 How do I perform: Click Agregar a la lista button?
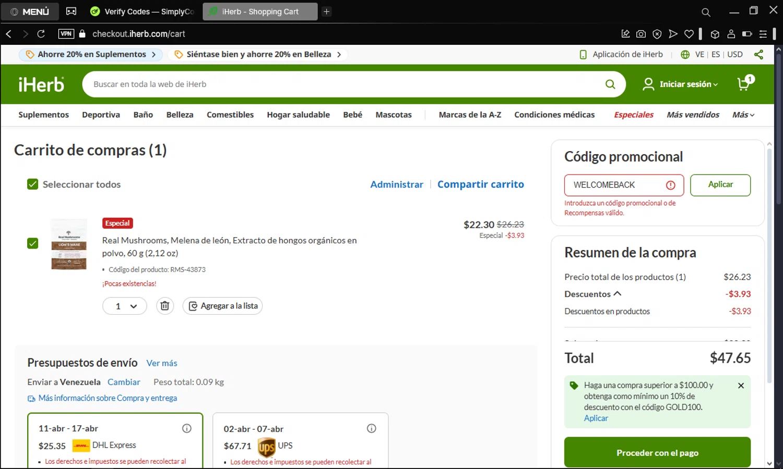pos(222,306)
